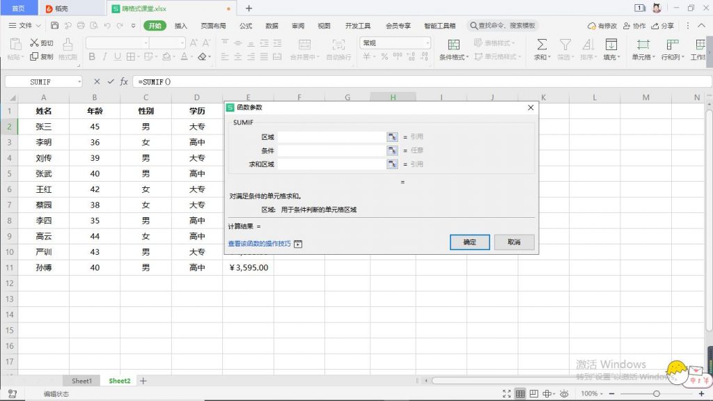Toggle bold formatting
This screenshot has width=713, height=401.
(x=92, y=57)
